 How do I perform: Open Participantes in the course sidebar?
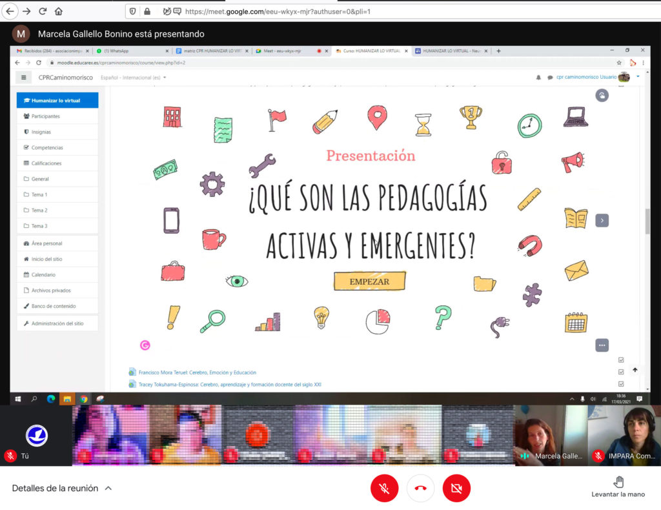pyautogui.click(x=45, y=116)
